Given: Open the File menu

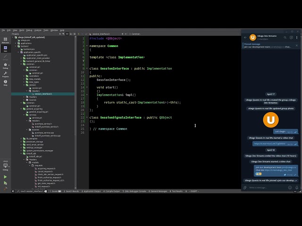Looking at the screenshot, I should tap(3, 30).
